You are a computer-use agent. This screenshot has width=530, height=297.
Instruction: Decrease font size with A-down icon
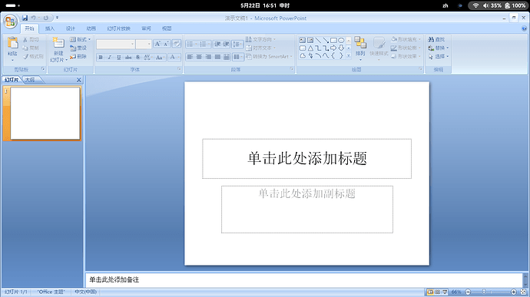[x=166, y=44]
